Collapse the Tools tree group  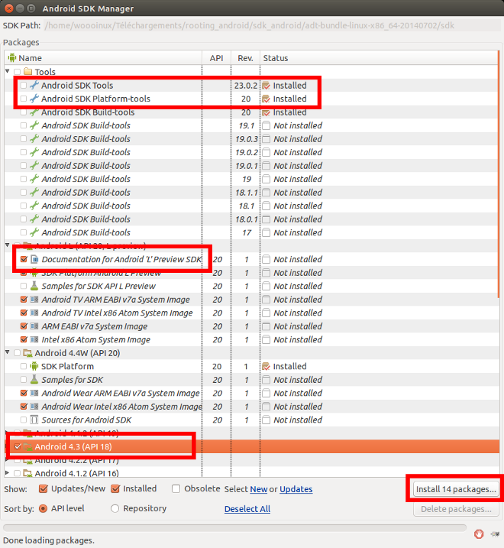[x=8, y=71]
